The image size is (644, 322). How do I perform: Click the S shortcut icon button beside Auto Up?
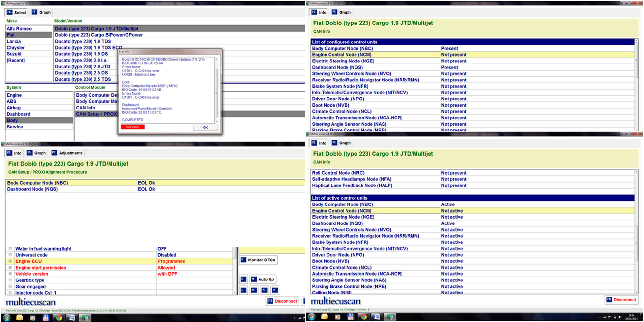243,279
